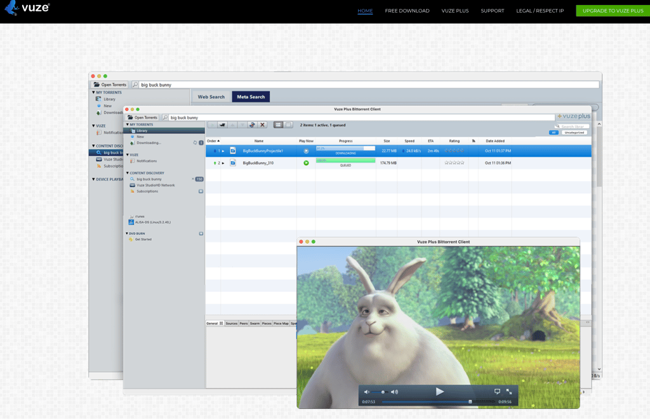The width and height of the screenshot is (650, 419).
Task: Switch to compact view toggle
Action: (x=289, y=124)
